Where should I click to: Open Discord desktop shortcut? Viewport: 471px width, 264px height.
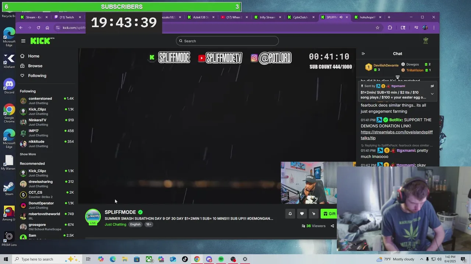(9, 87)
